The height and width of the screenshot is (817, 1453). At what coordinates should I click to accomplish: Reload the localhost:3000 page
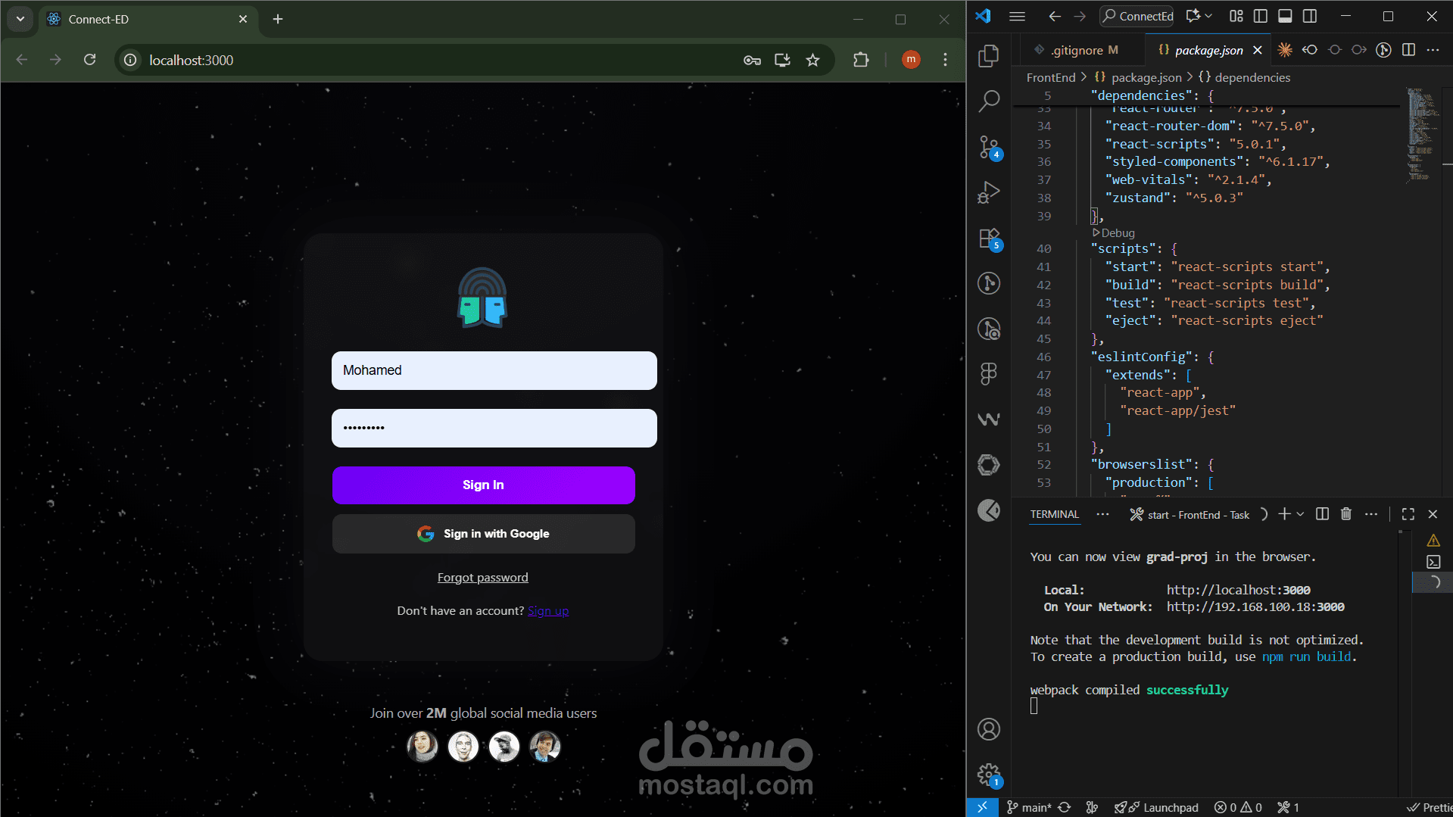(x=89, y=60)
